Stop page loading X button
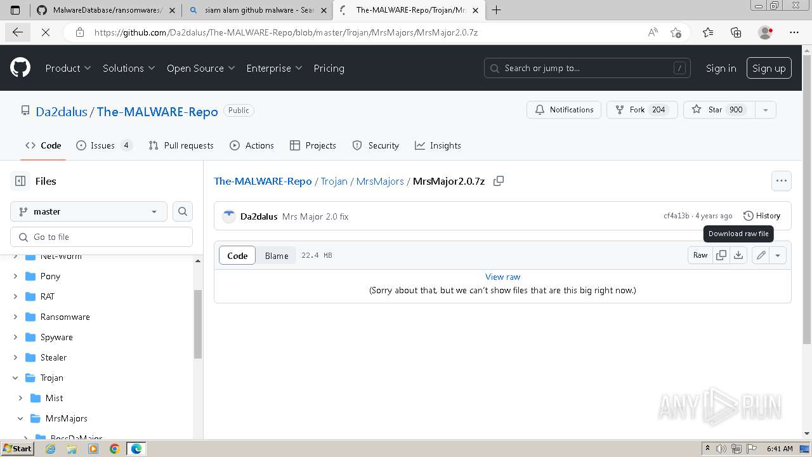The image size is (812, 457). [x=46, y=32]
